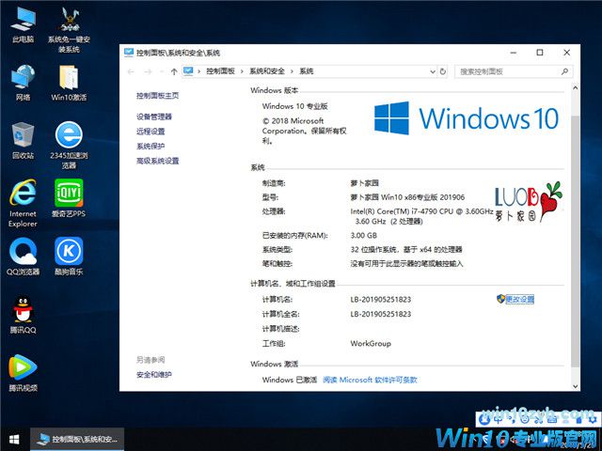Select the 腾讯QQ penguin icon
Screen dimensions: 602x451
23,315
